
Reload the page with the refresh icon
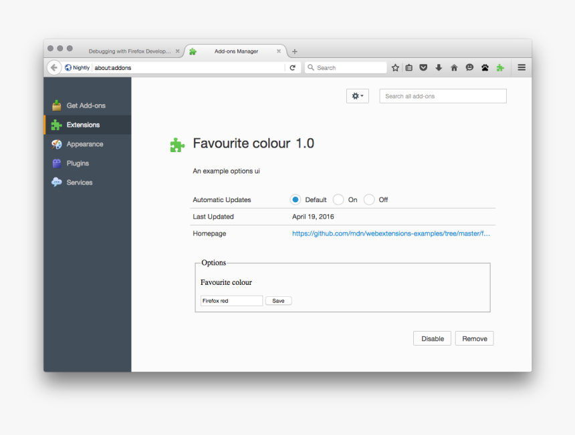point(292,67)
